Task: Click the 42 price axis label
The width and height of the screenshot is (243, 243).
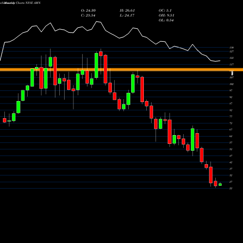Action: pos(231,162)
